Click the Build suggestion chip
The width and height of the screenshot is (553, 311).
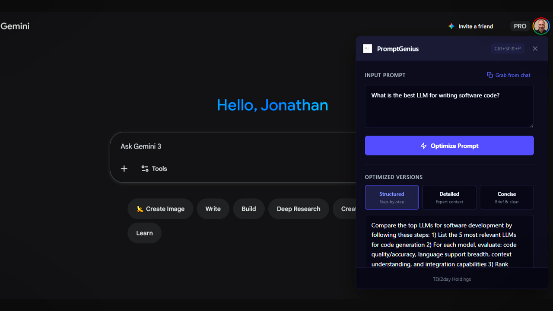[249, 209]
